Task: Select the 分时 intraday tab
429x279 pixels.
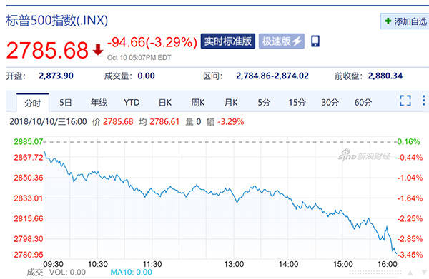Action: pos(33,103)
